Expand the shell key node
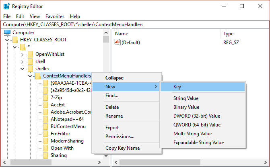Screen dimensions: 270x167 [22, 61]
